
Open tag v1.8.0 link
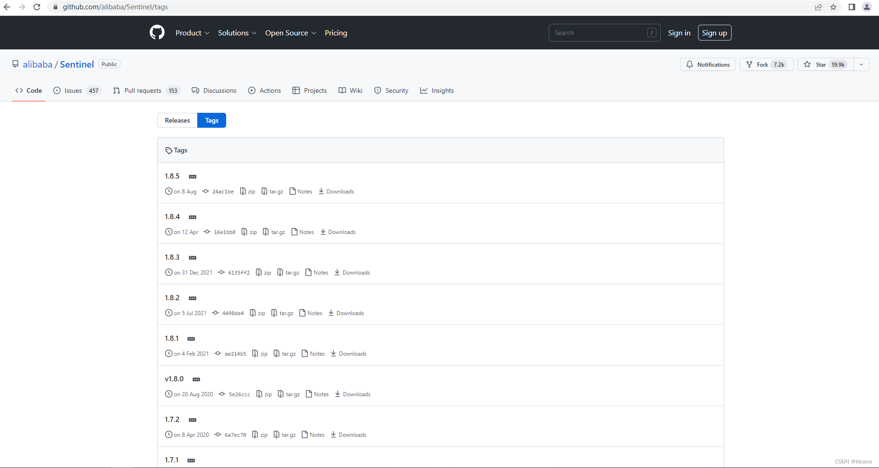point(174,379)
